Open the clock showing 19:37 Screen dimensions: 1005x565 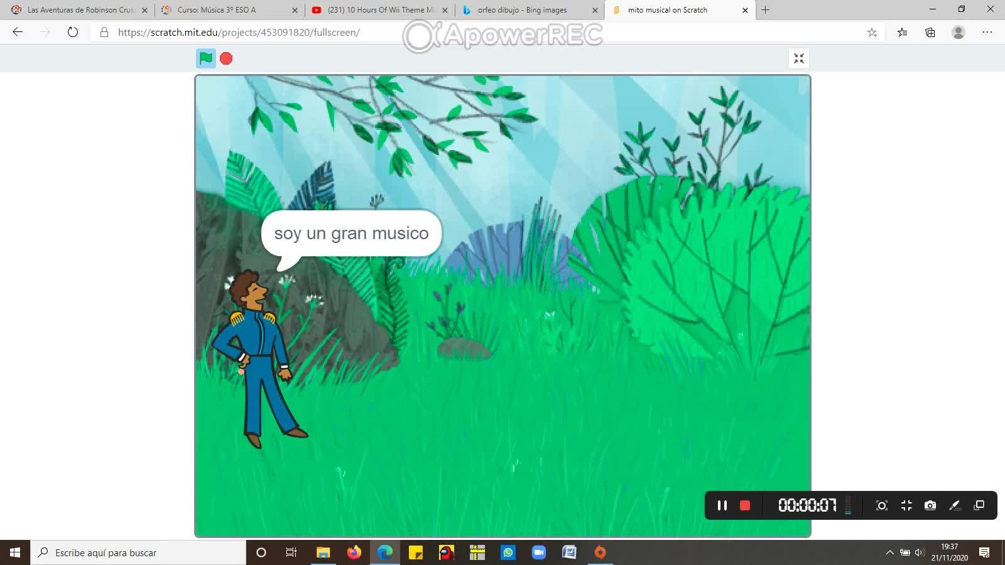(x=949, y=552)
